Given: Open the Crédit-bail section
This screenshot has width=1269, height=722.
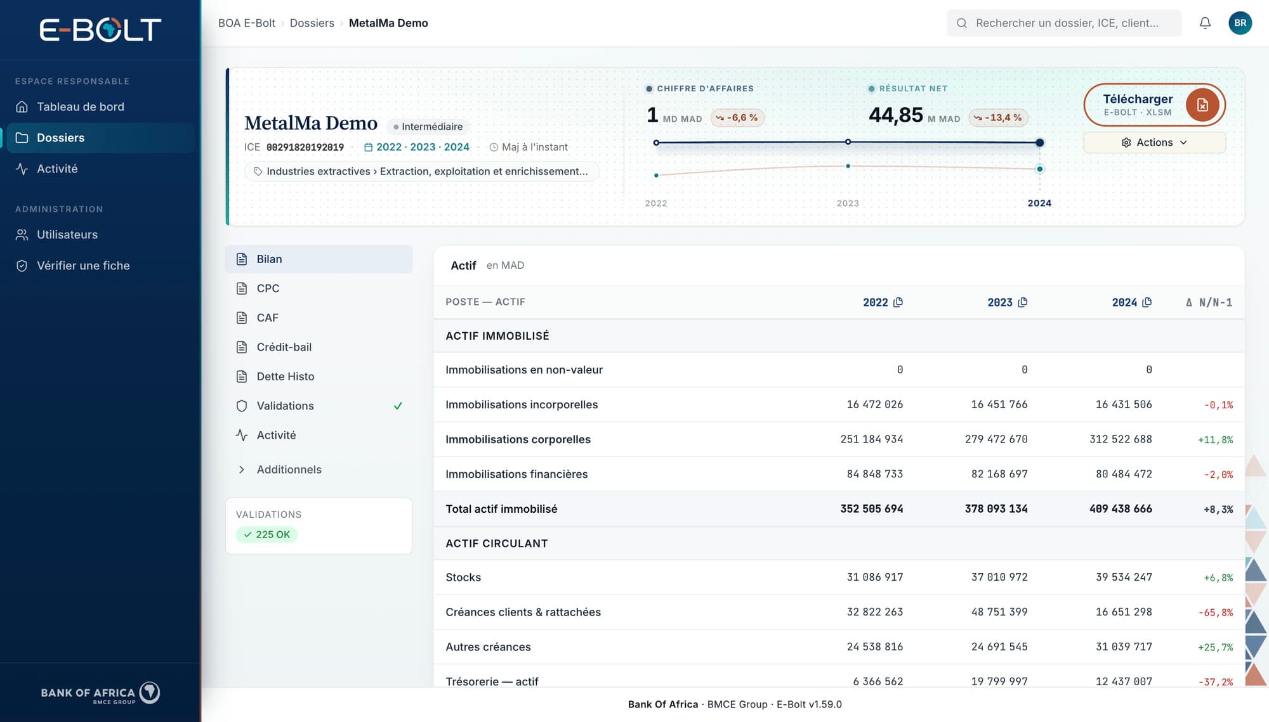Looking at the screenshot, I should [x=319, y=347].
